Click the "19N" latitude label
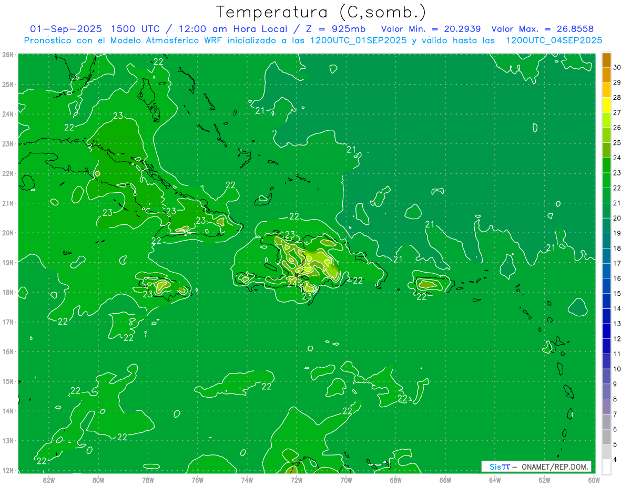The height and width of the screenshot is (487, 631). point(8,263)
